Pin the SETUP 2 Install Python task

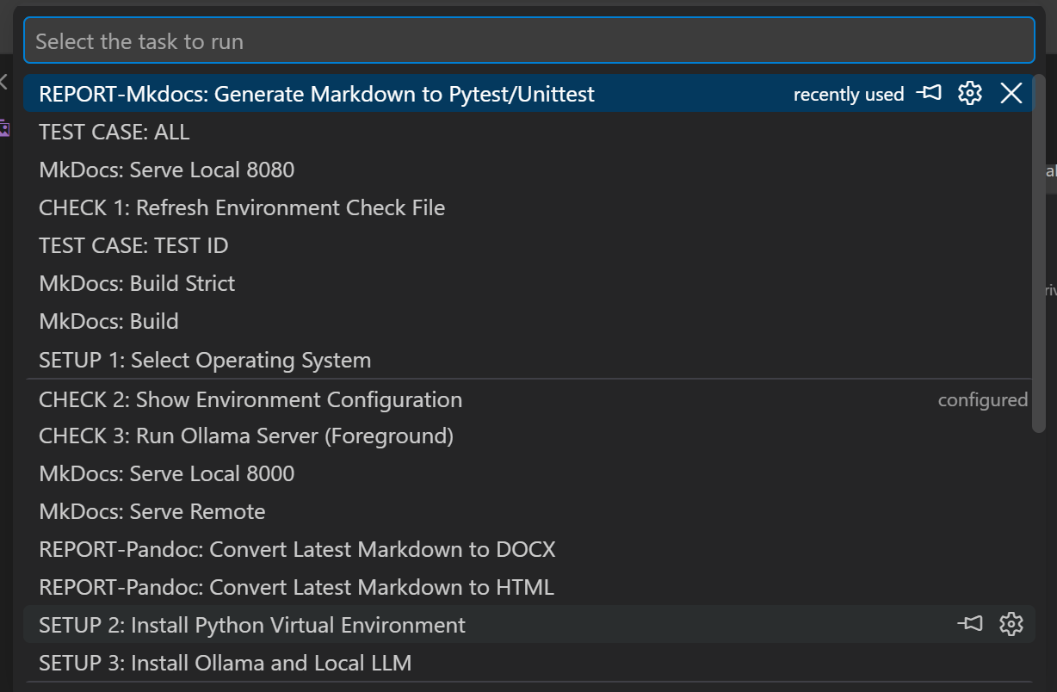click(x=970, y=624)
